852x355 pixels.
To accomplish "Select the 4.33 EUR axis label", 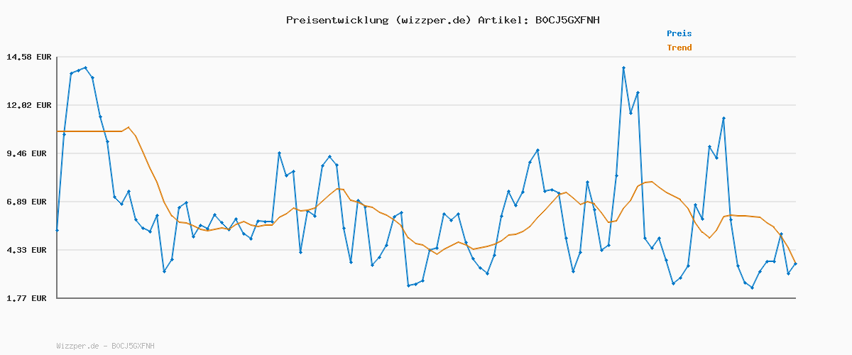I will [x=29, y=250].
